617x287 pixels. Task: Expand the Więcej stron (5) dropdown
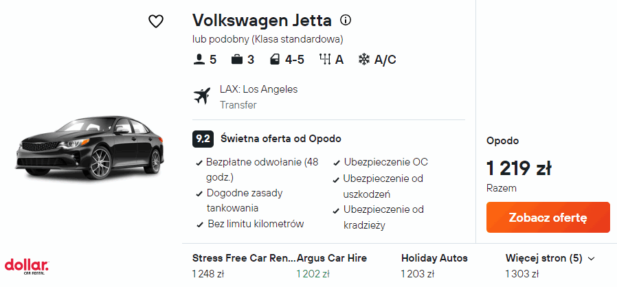click(550, 258)
